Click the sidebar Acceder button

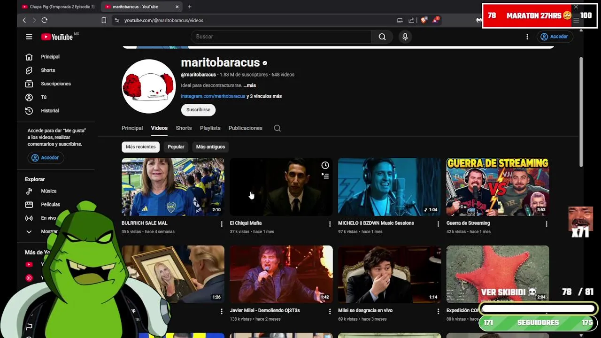click(x=46, y=158)
